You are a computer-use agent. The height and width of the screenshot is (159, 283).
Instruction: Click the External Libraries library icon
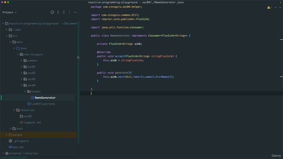pos(7,153)
